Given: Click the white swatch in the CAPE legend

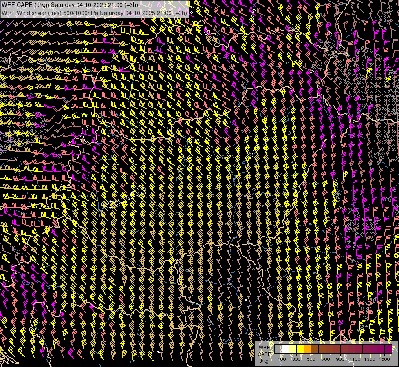Looking at the screenshot, I should point(285,349).
